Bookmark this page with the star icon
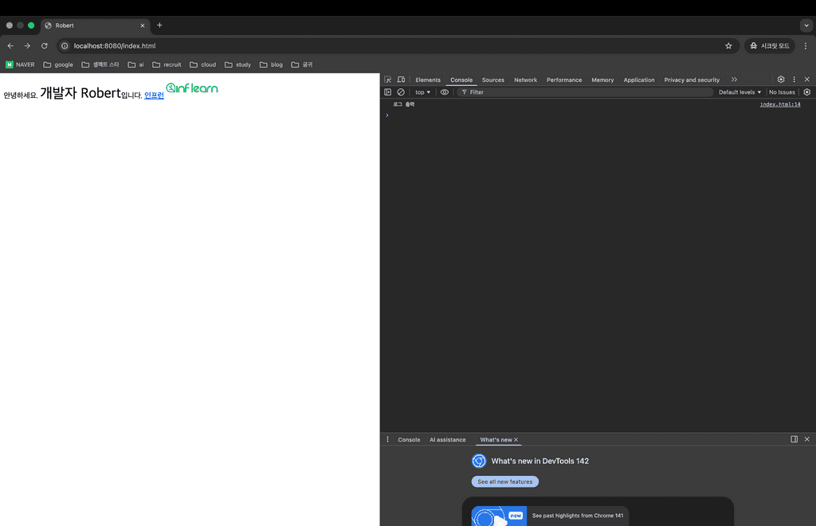 click(x=728, y=46)
